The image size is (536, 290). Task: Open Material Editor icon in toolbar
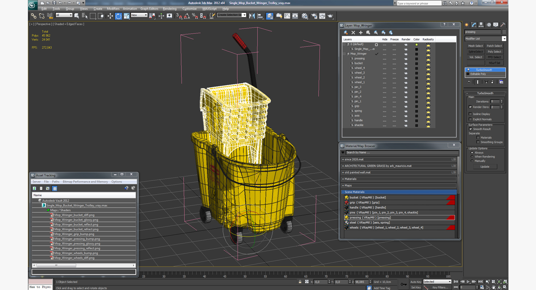pos(305,16)
